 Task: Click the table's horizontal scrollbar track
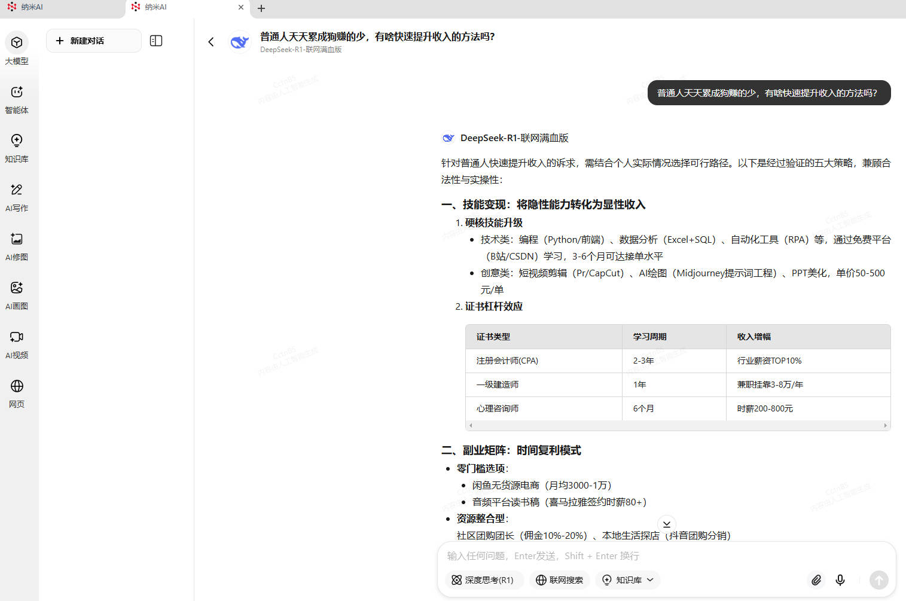[x=678, y=426]
